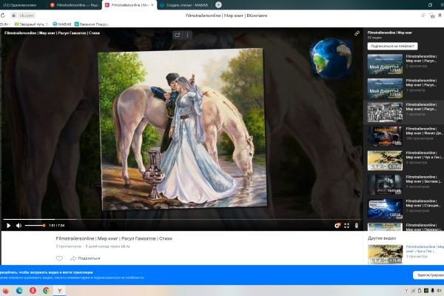The height and width of the screenshot is (296, 444).
Task: Open a new browser tab with plus button
Action: point(218,5)
